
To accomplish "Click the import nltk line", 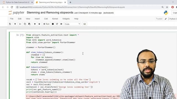I will click(x=33, y=37).
